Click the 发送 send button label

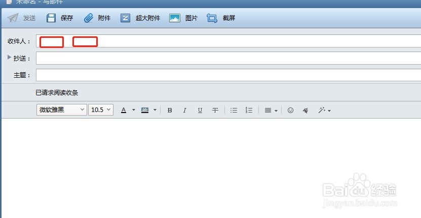(x=29, y=18)
